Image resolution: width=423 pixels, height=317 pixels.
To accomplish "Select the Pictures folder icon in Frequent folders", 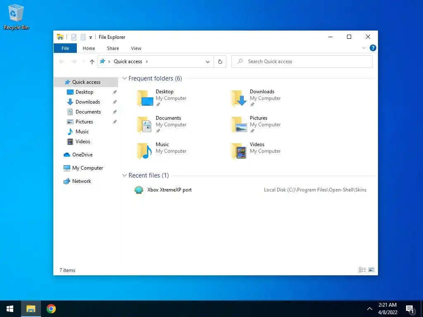I will 239,125.
